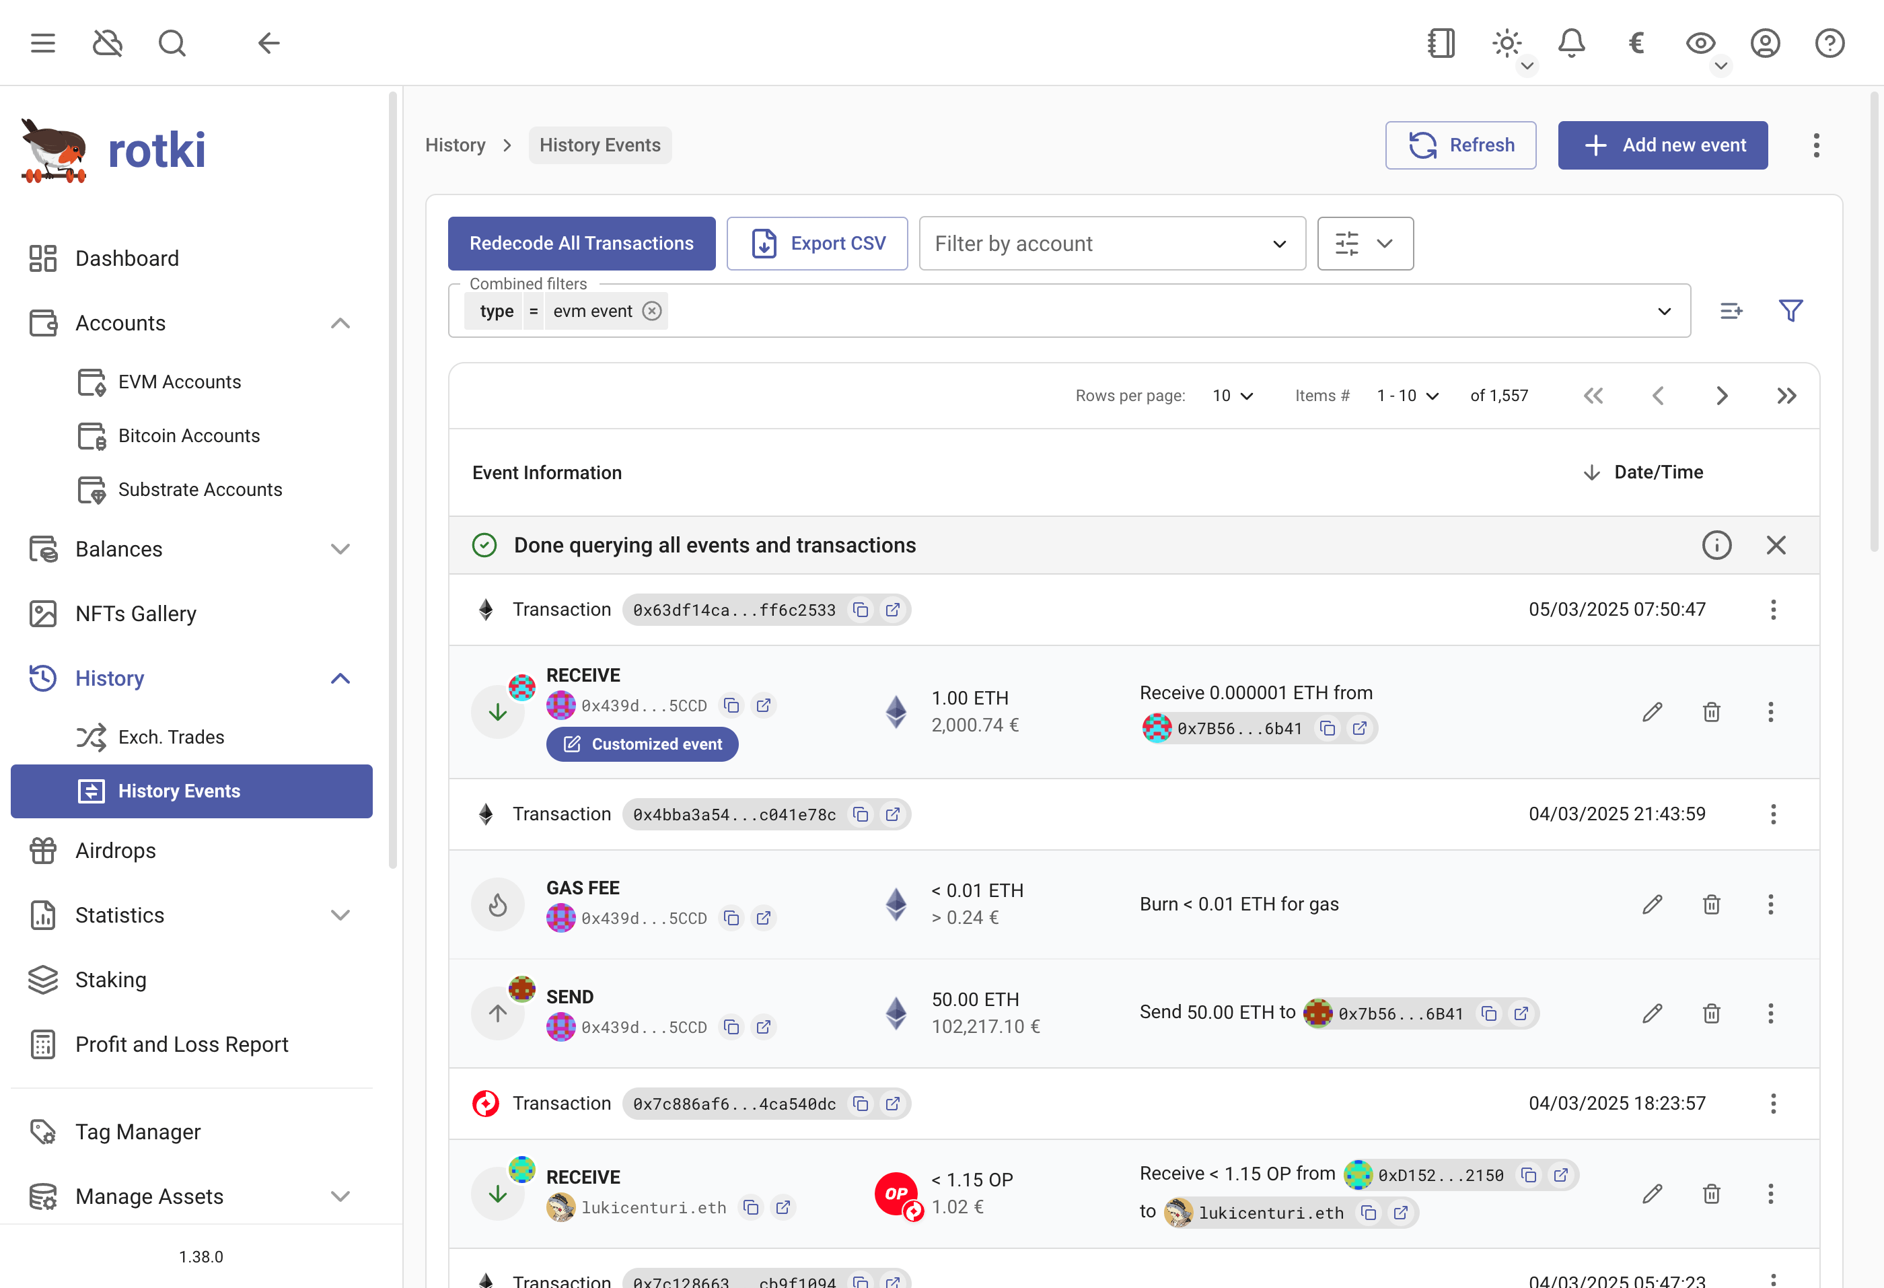Open Rows per page dropdown

click(1233, 396)
